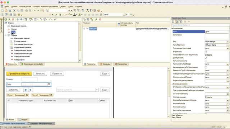
Task: Click Add attribute icon in requisites toolbar
Action: pos(84,19)
